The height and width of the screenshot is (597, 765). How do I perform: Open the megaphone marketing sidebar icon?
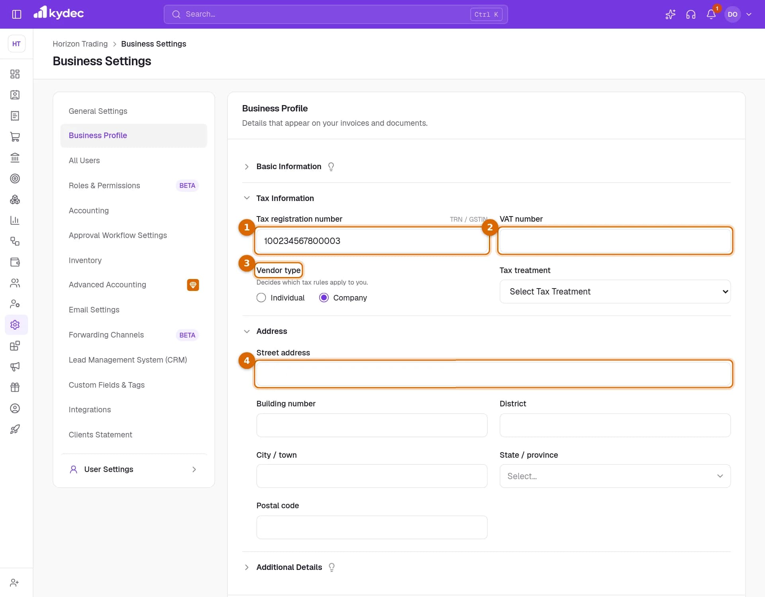(x=15, y=367)
